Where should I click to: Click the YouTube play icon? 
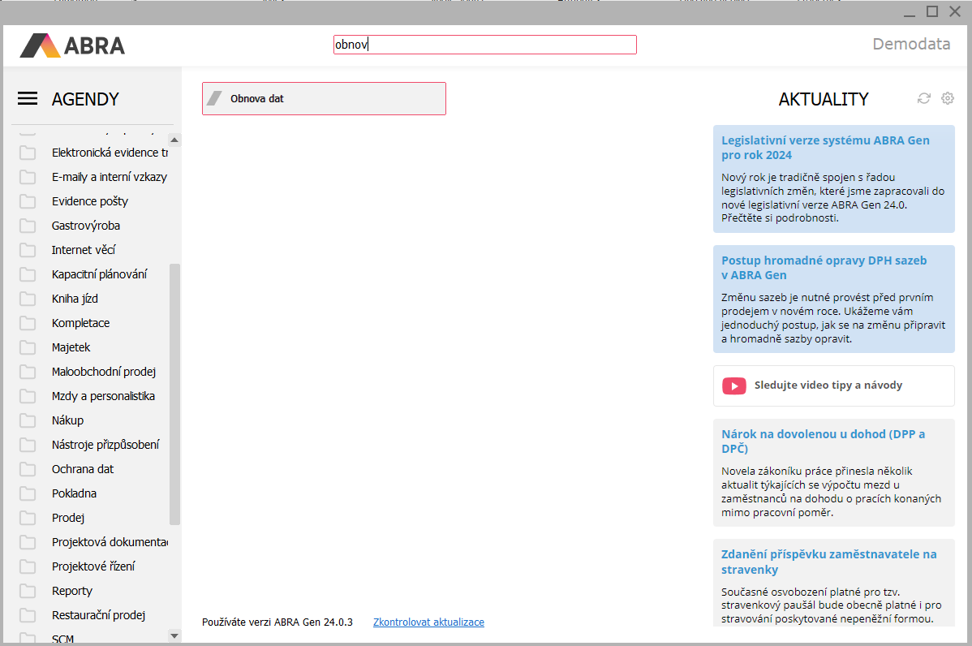734,385
